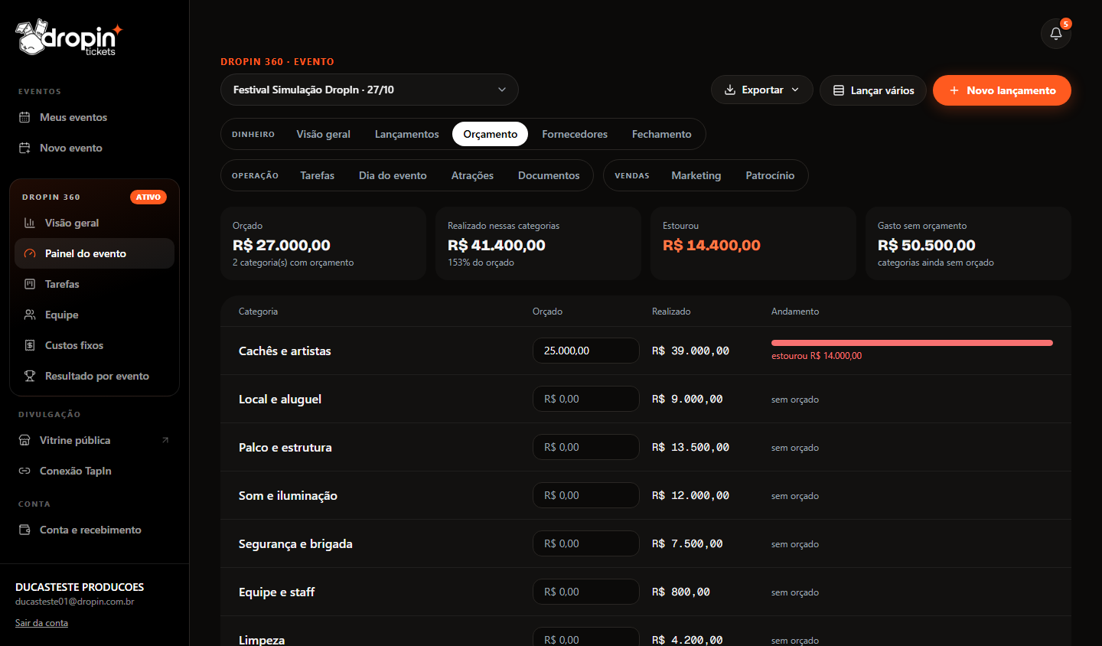
Task: Click the external-link arrow beside Vitrine pública
Action: pos(165,440)
